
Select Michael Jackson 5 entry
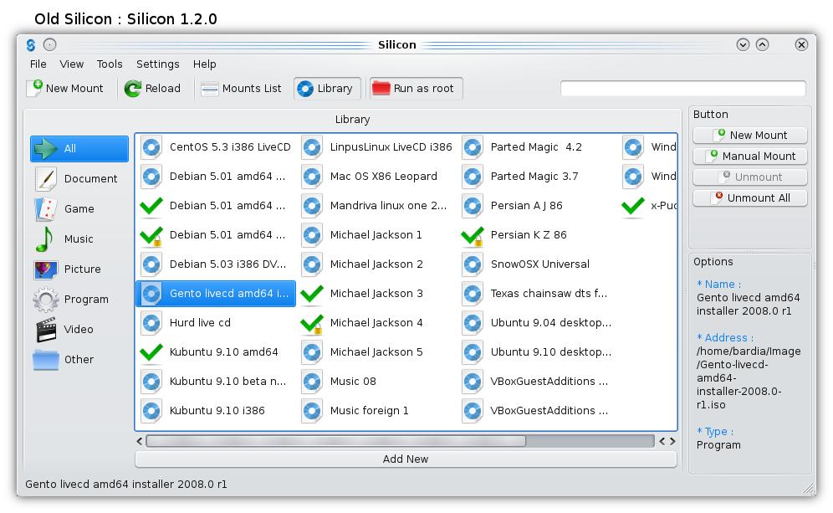pos(376,352)
